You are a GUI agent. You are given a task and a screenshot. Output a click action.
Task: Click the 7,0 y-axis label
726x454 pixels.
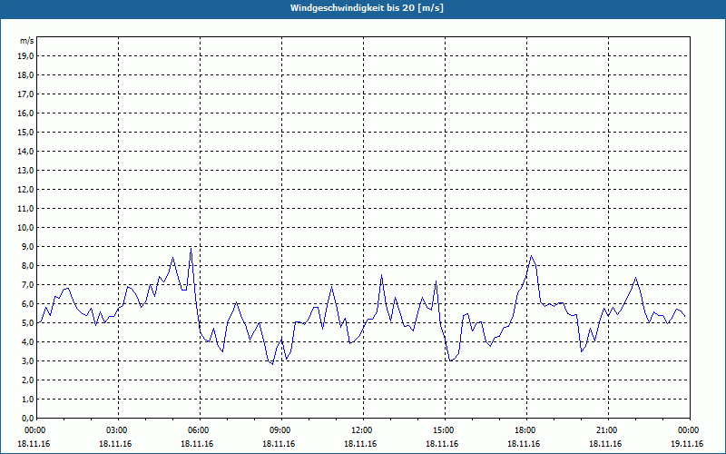(27, 284)
